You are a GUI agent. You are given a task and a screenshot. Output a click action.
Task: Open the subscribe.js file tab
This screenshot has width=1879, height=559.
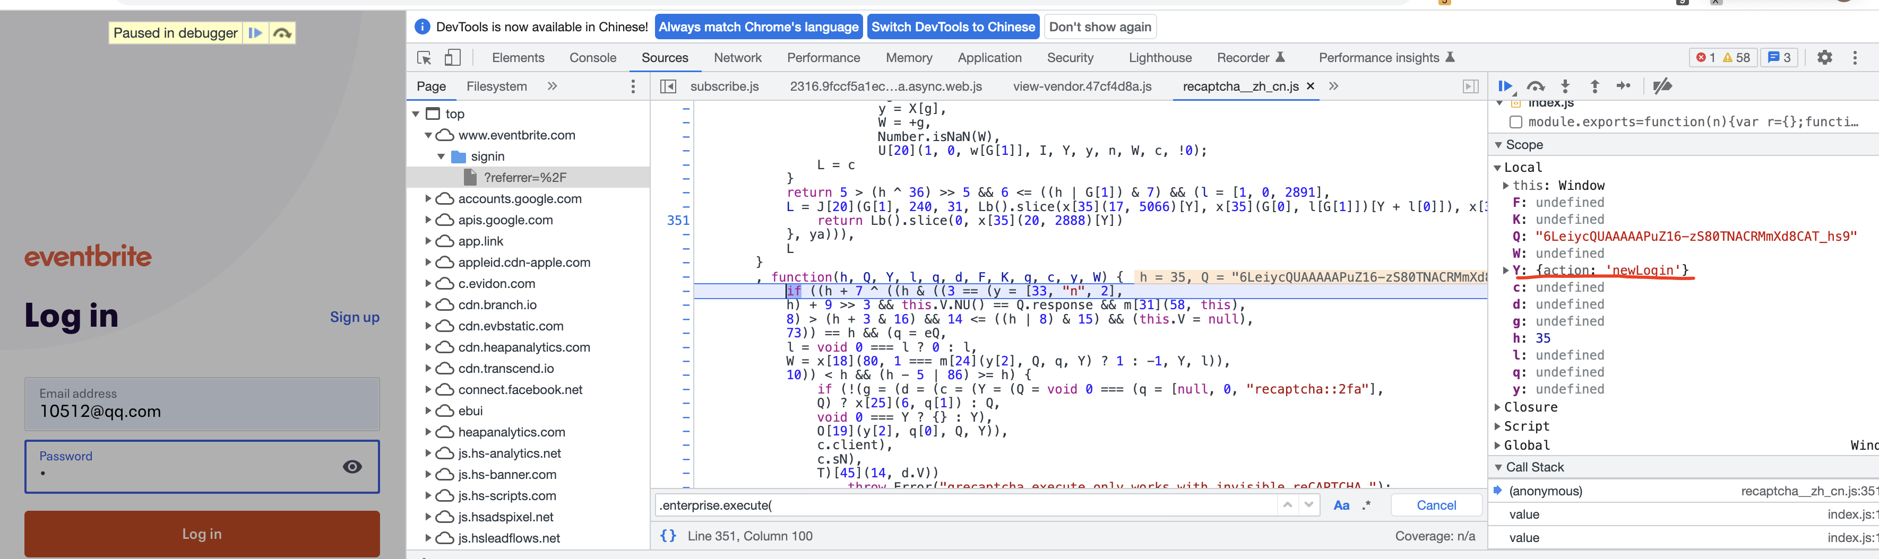725,86
